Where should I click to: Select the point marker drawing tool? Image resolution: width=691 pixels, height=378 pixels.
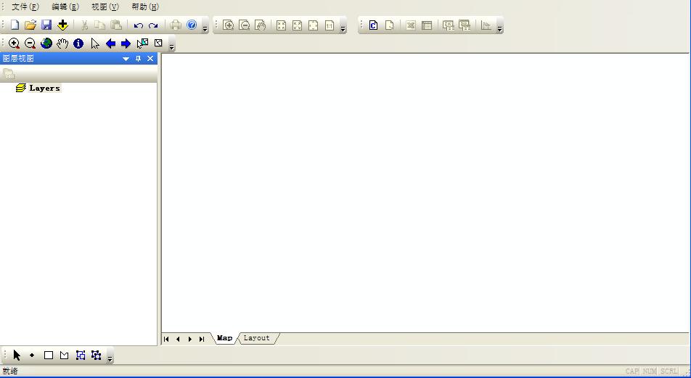(32, 356)
